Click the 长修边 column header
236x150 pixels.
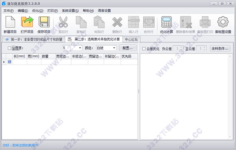tap(79, 57)
